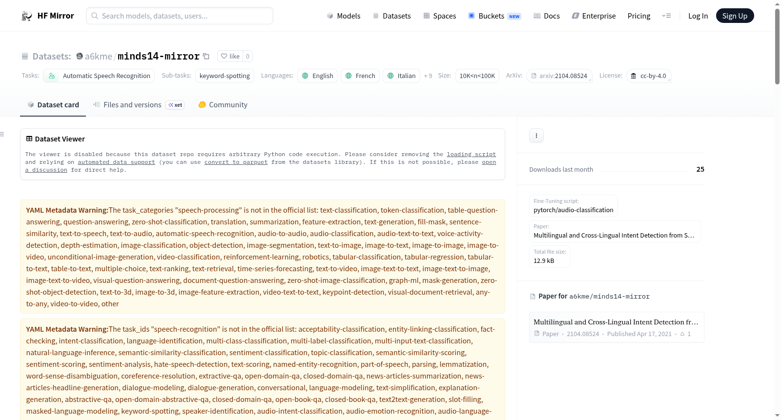Expand the +9 more languages
Image resolution: width=781 pixels, height=420 pixels.
click(x=428, y=76)
